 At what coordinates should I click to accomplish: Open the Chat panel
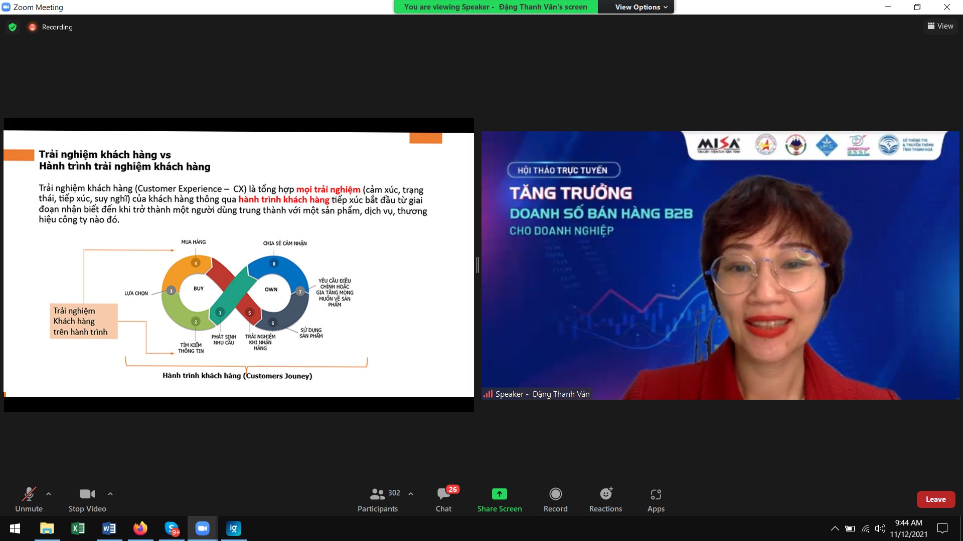pyautogui.click(x=443, y=499)
